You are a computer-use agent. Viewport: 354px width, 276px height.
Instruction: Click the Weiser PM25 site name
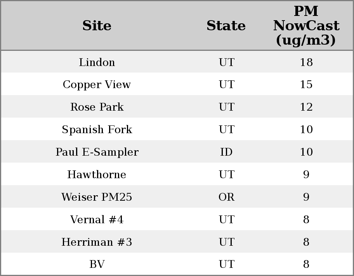[x=97, y=197]
